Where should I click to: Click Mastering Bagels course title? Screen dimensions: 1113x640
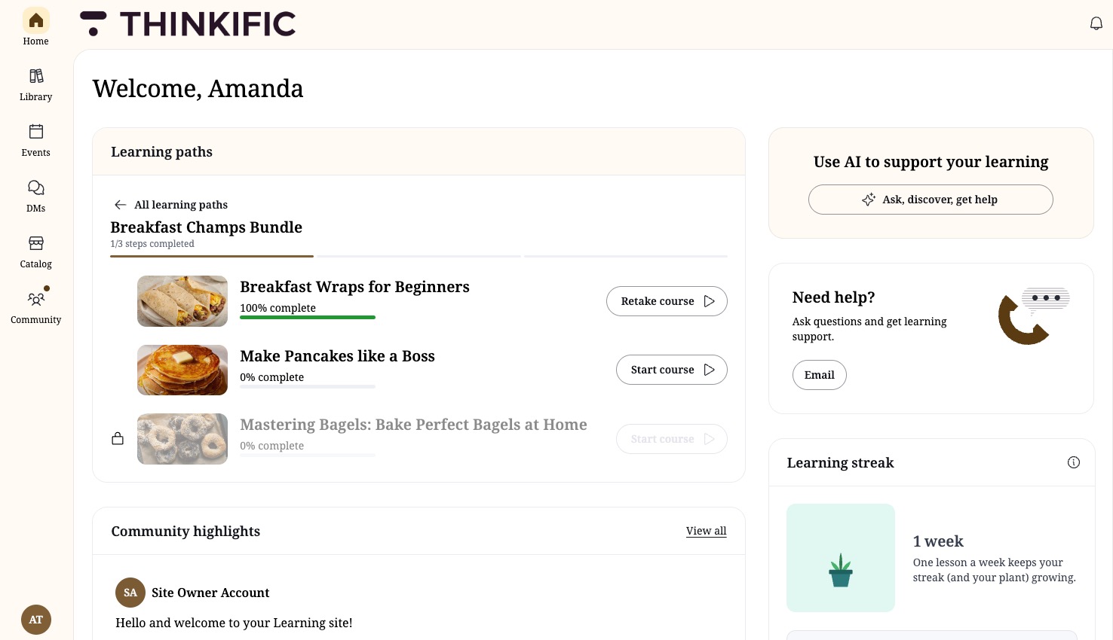(413, 425)
